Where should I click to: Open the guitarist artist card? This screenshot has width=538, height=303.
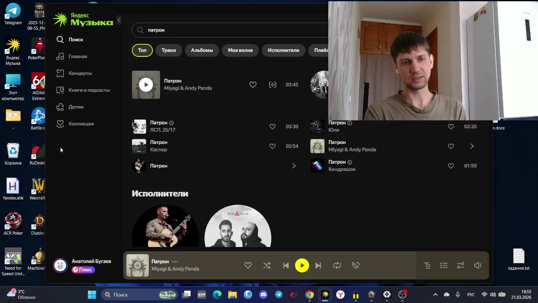pyautogui.click(x=166, y=226)
